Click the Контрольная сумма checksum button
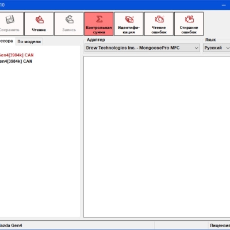This screenshot has height=230, width=230. pos(99,24)
